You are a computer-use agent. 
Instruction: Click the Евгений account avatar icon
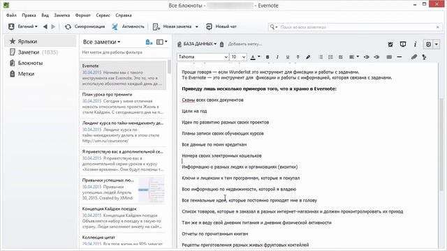coord(11,26)
